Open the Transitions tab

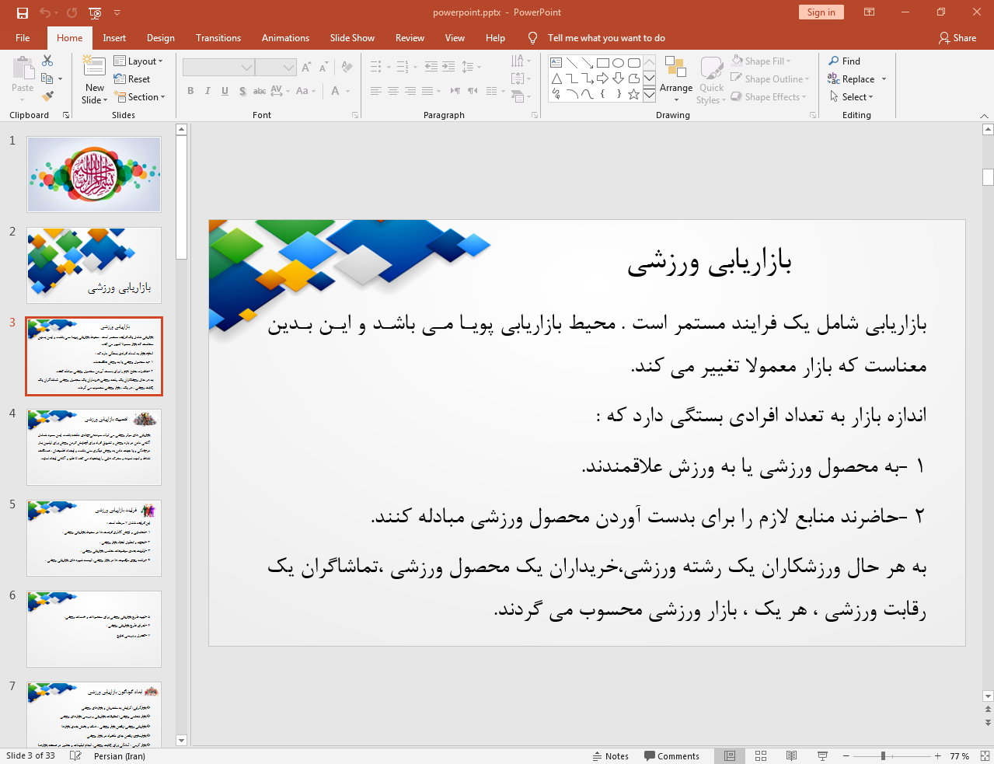click(x=218, y=38)
